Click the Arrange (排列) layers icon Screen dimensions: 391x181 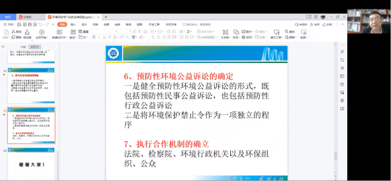click(248, 38)
